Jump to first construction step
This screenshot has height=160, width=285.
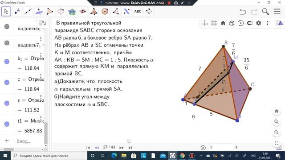(88, 148)
